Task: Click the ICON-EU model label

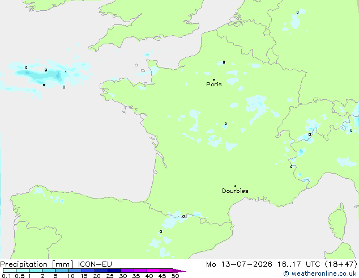Action: pyautogui.click(x=95, y=264)
